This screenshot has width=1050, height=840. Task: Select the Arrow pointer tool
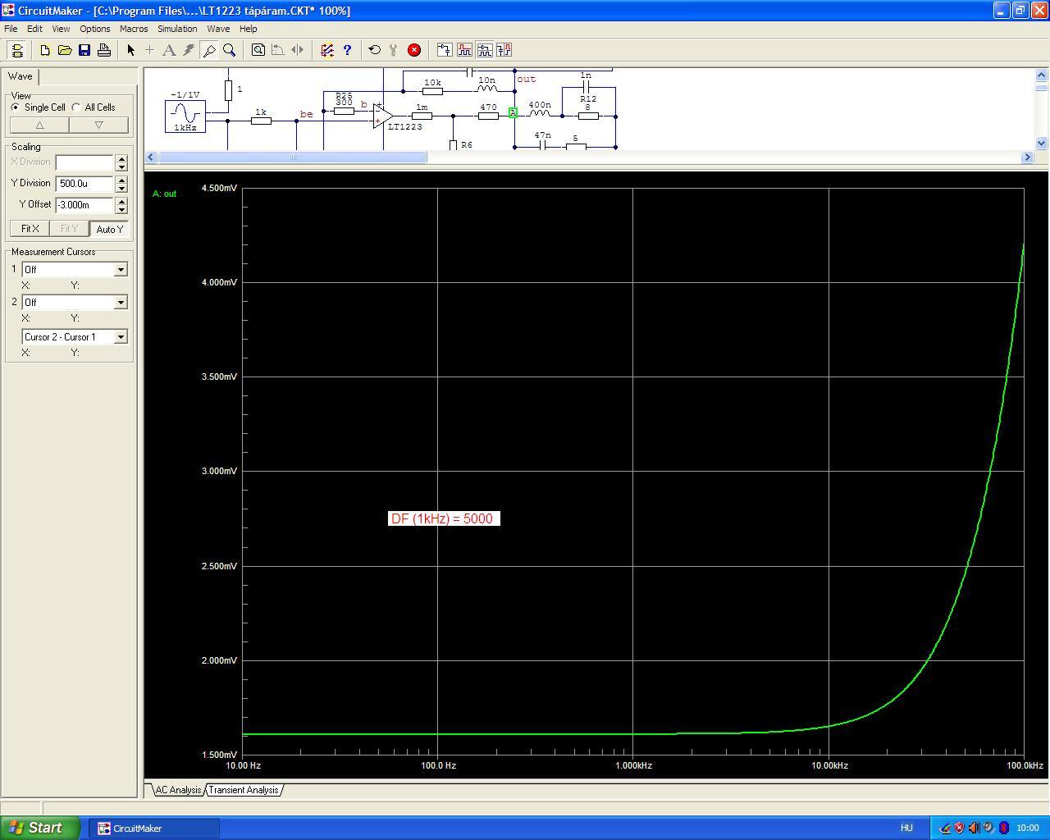130,50
